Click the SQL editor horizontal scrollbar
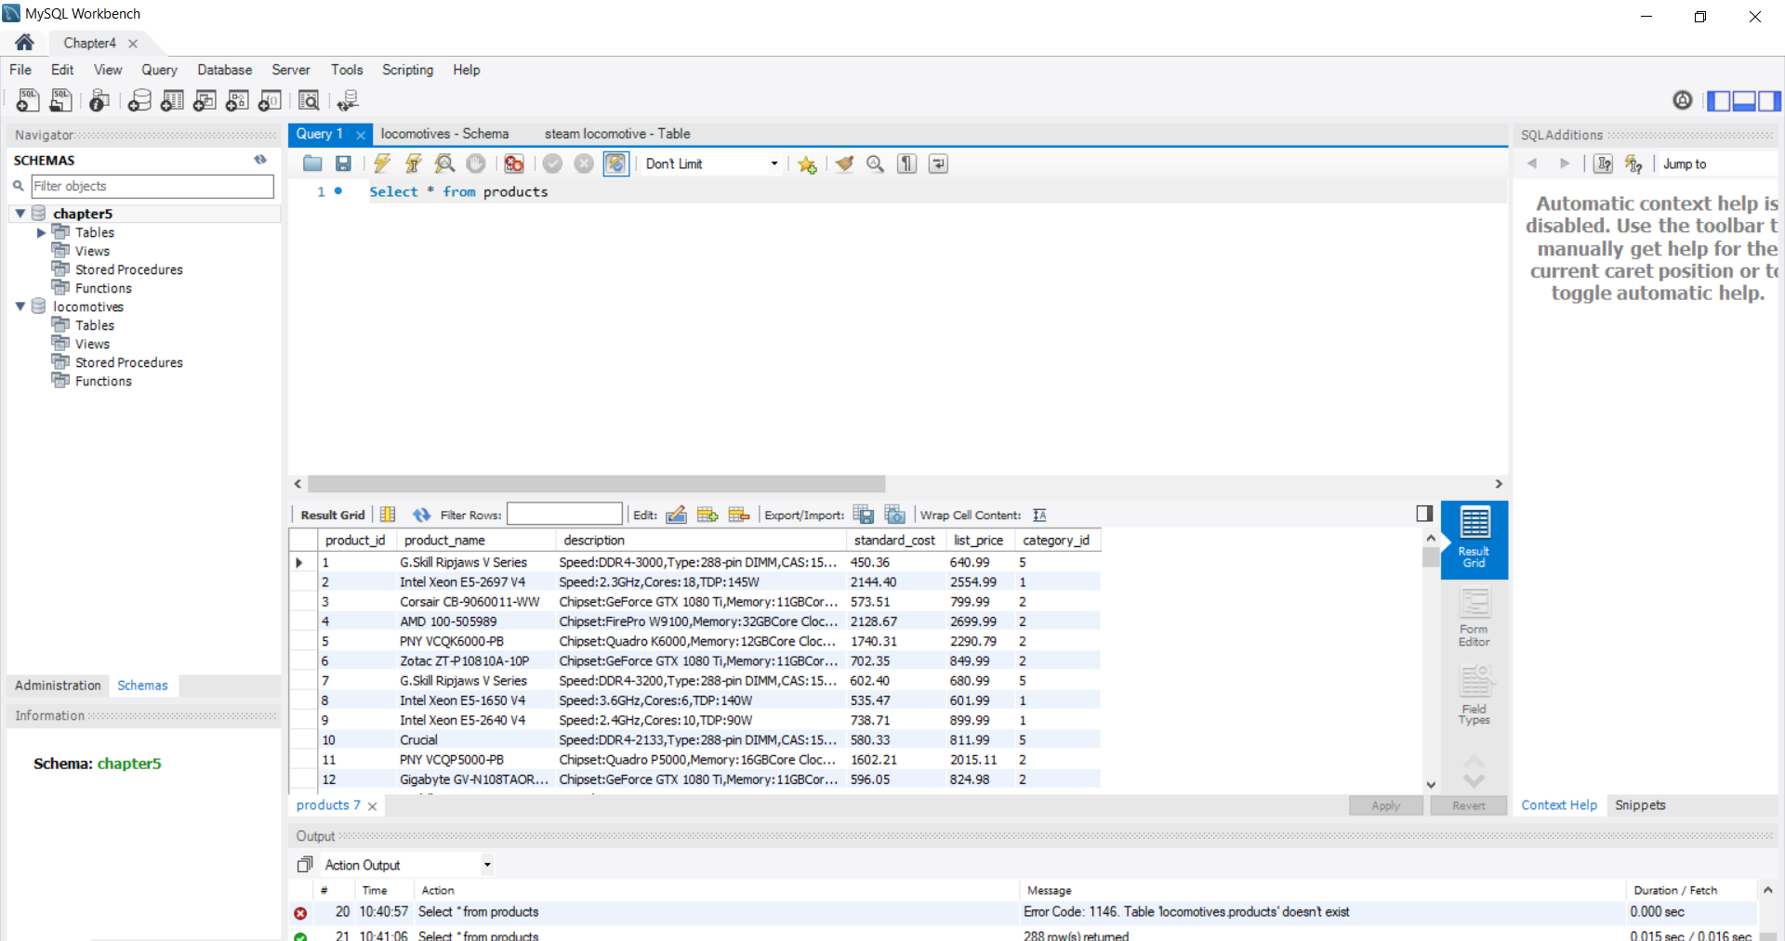Viewport: 1785px width, 941px height. click(x=597, y=484)
